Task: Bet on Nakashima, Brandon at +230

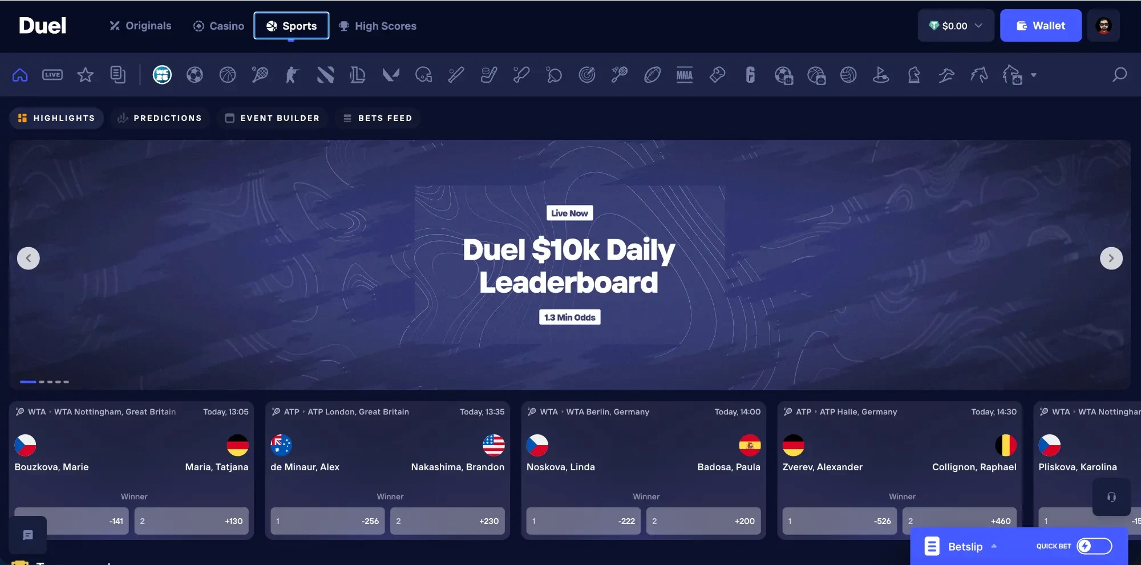Action: [x=447, y=521]
